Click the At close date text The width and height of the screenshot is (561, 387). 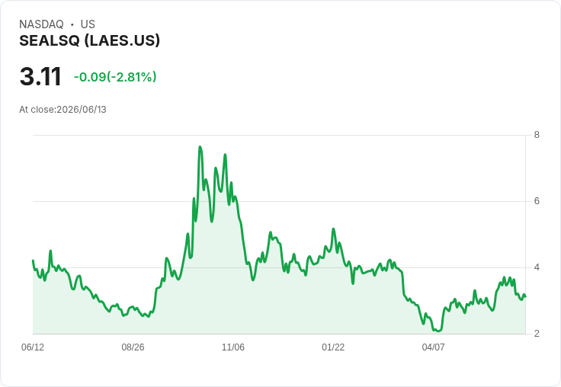coord(63,110)
